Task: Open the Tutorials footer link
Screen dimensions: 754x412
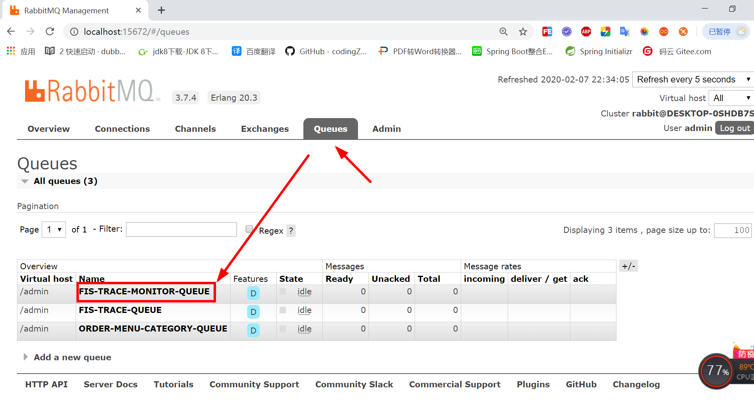Action: point(174,384)
